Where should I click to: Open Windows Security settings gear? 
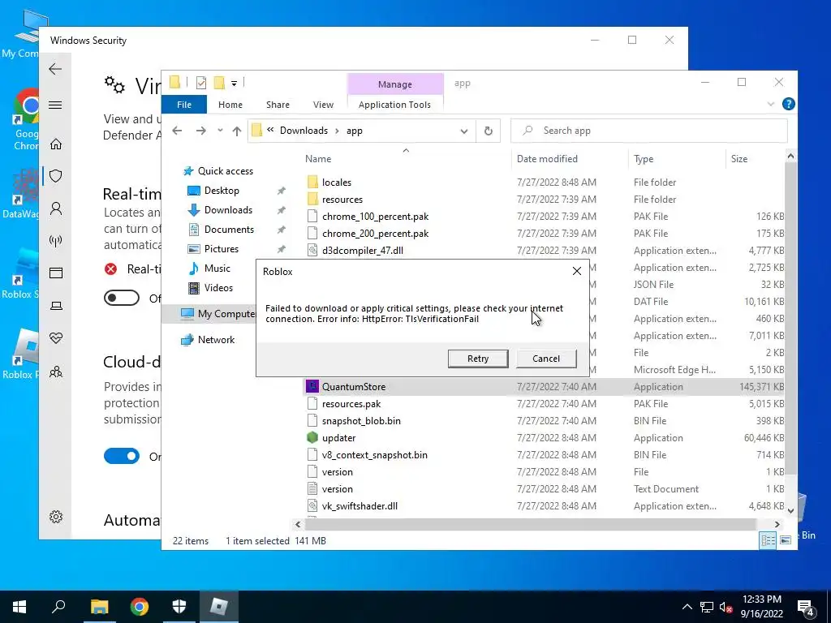pos(56,517)
